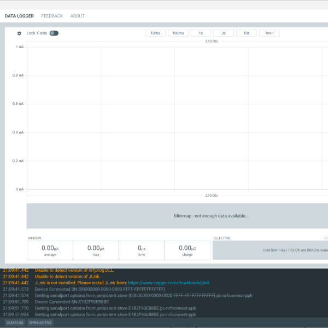Choose the 10s time window
Image resolution: width=328 pixels, height=328 pixels.
247,33
